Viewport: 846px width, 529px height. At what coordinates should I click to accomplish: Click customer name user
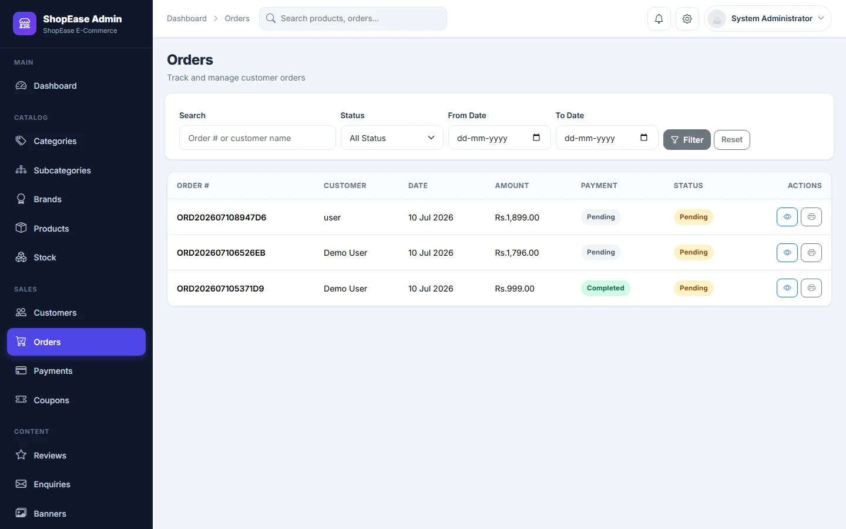[x=332, y=217]
